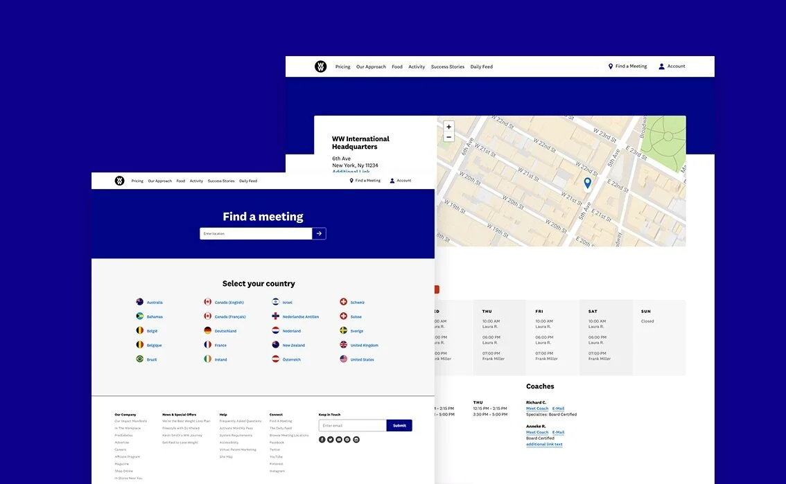This screenshot has height=484, width=786.
Task: Select the Nederland country link
Action: [x=292, y=332]
